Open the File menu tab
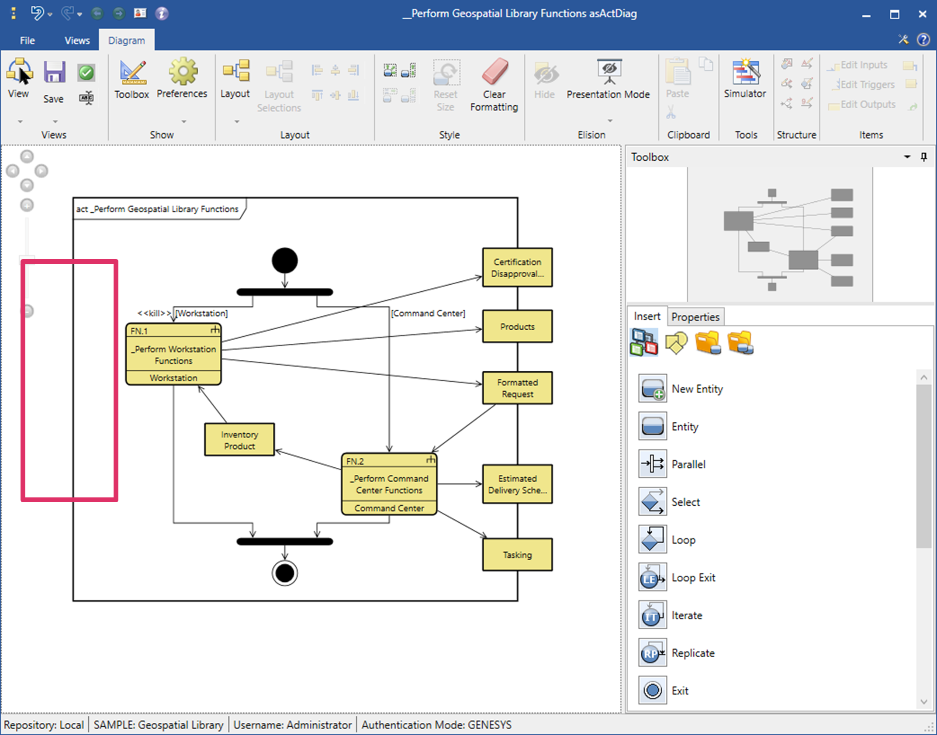 click(27, 41)
